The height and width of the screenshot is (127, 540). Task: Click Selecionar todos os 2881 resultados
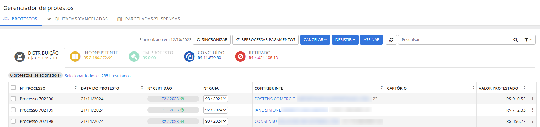click(98, 76)
